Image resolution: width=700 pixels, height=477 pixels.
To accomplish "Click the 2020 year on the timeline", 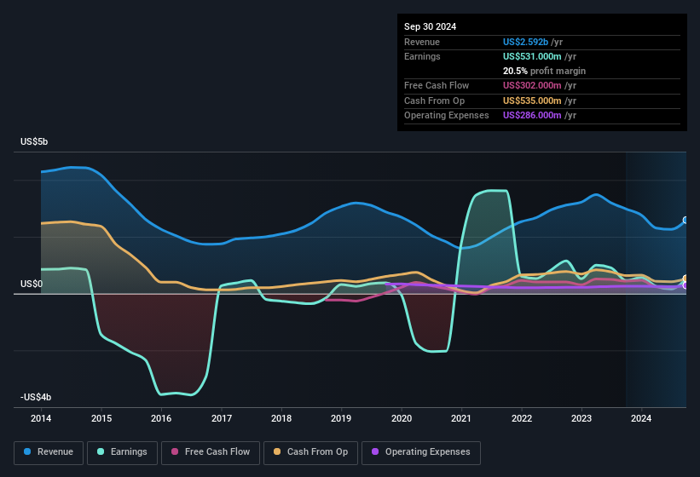I will pos(402,418).
